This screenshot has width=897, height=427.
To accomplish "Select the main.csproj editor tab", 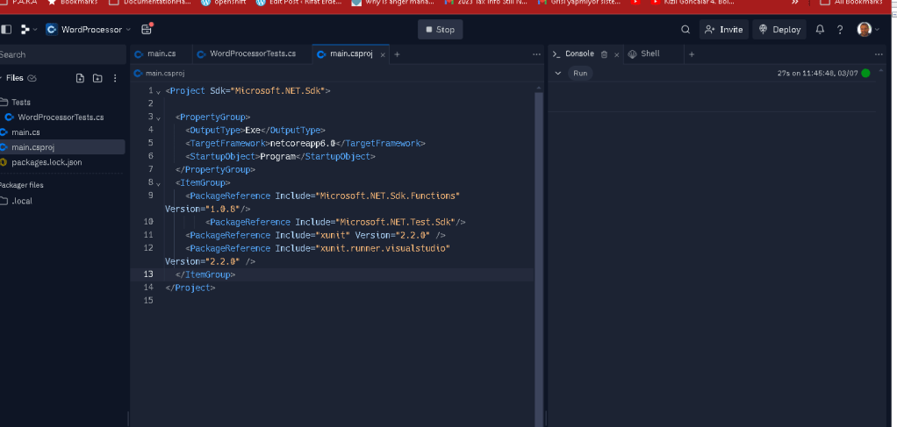I will coord(351,53).
